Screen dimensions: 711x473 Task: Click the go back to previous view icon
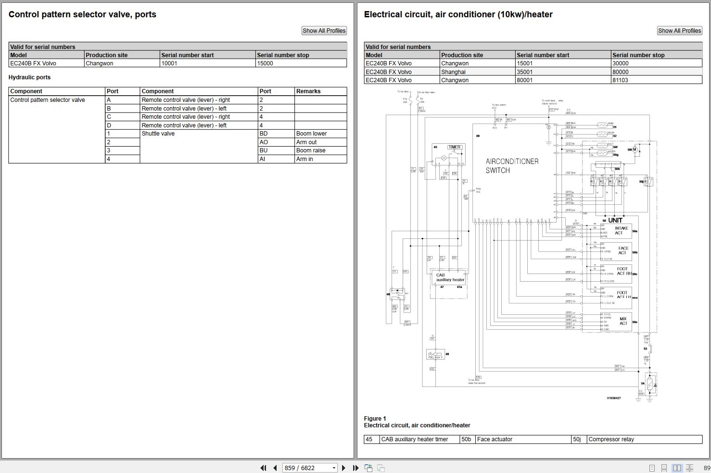pos(368,468)
